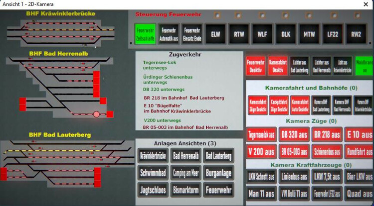Click Linienbus aus vehicle camera button
The height and width of the screenshot is (206, 374).
[294, 177]
